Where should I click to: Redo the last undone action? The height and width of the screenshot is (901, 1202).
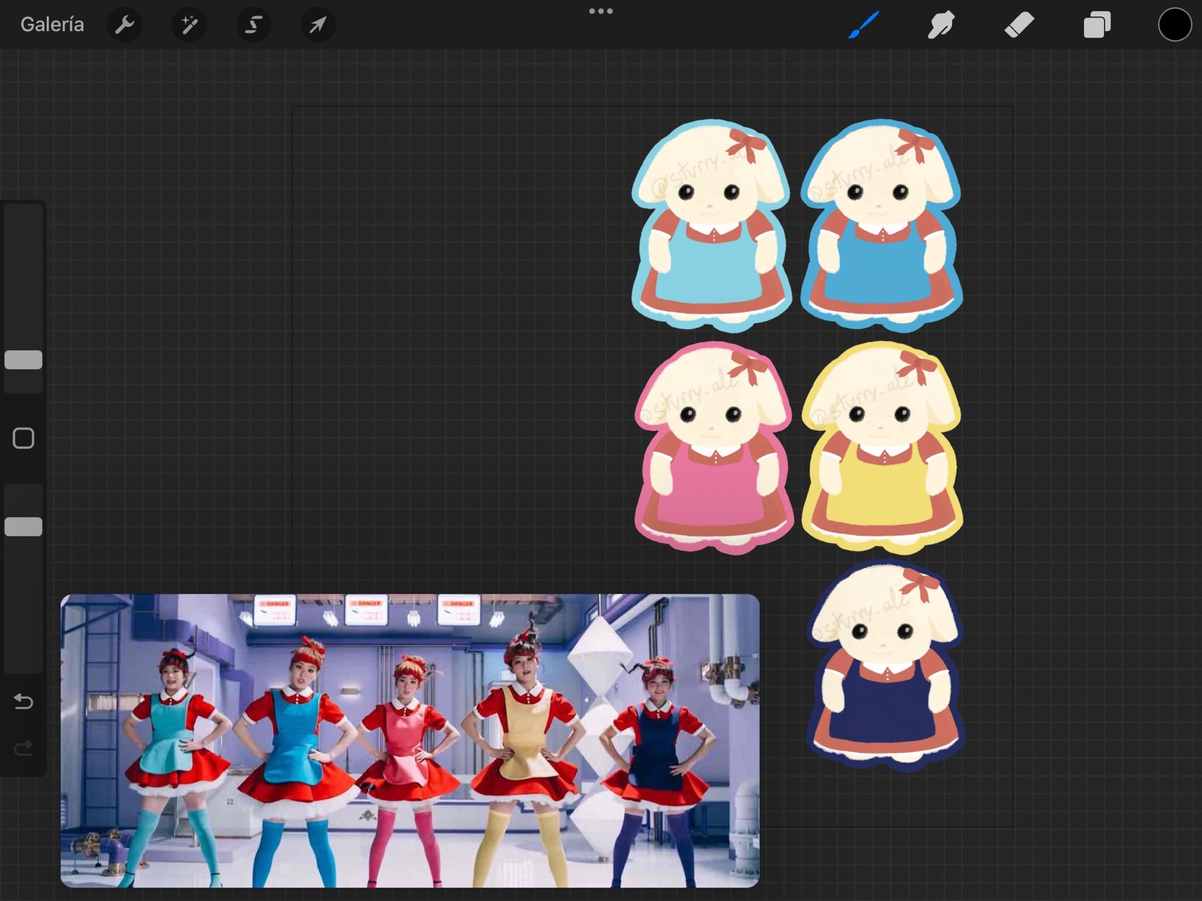23,748
